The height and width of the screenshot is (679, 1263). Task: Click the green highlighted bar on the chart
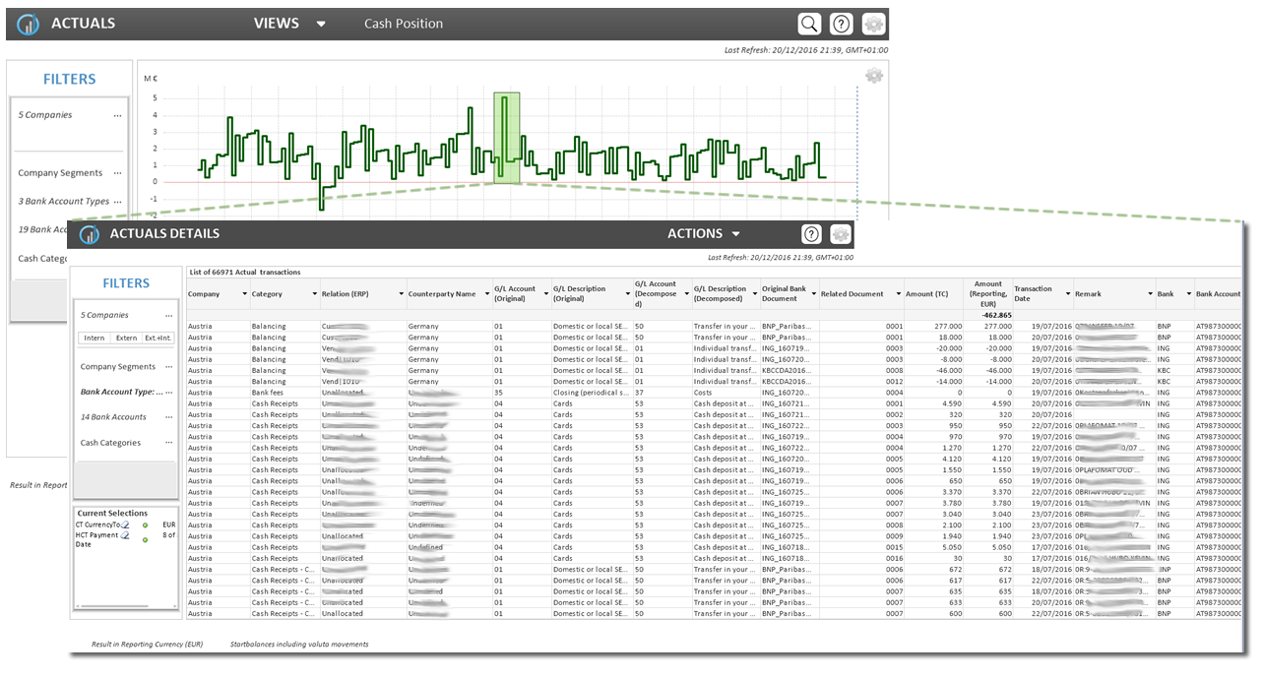click(x=506, y=138)
